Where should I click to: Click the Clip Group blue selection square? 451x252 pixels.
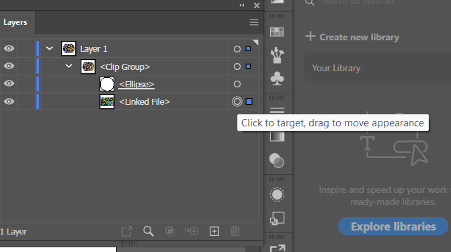[x=248, y=67]
